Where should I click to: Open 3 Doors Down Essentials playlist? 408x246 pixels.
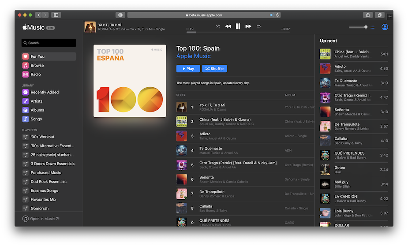point(49,164)
